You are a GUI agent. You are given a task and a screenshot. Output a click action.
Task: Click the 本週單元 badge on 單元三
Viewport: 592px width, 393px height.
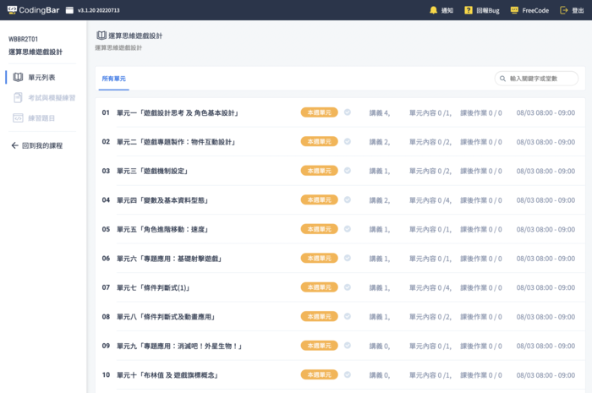pos(319,171)
